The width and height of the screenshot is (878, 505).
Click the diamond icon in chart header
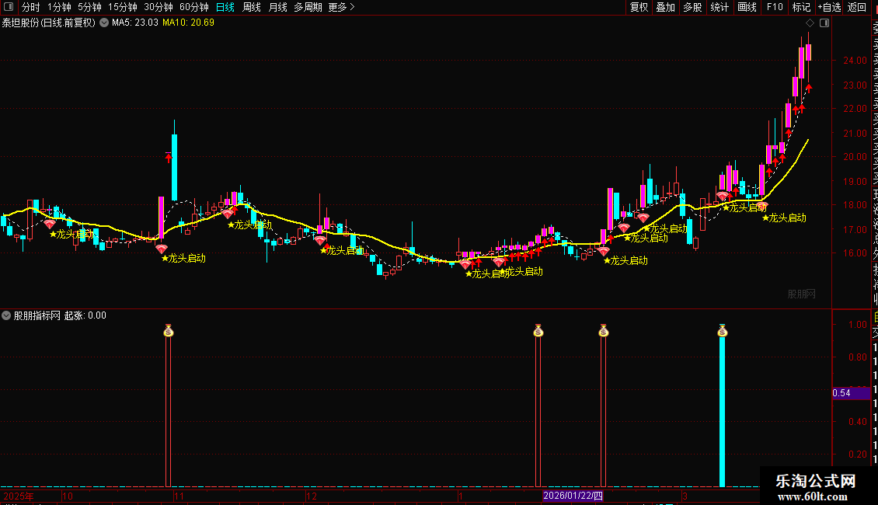coord(810,23)
